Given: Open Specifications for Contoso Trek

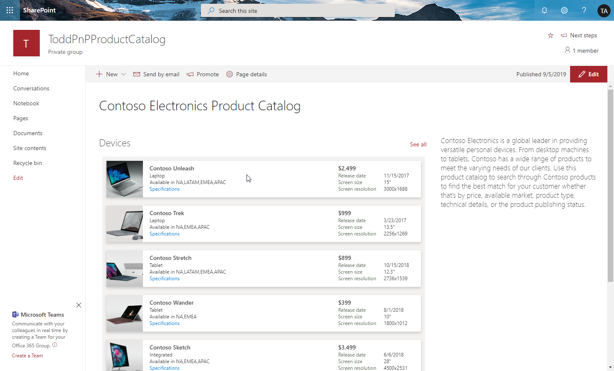Looking at the screenshot, I should [164, 234].
